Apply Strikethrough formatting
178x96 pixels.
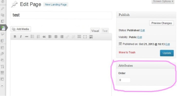pyautogui.click(x=26, y=37)
